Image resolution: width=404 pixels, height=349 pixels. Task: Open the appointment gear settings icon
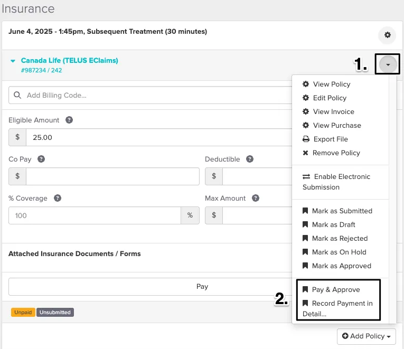(387, 35)
